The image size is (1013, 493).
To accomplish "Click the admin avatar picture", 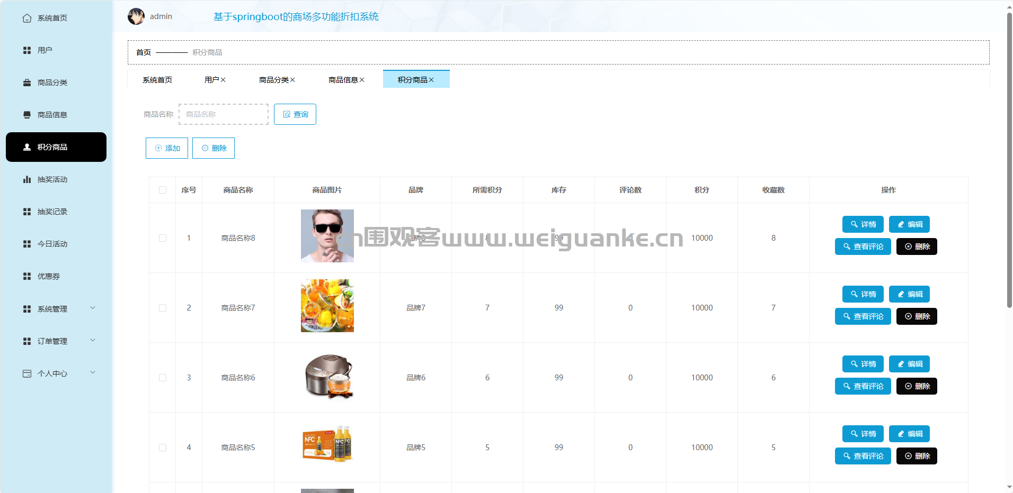I will tap(136, 16).
